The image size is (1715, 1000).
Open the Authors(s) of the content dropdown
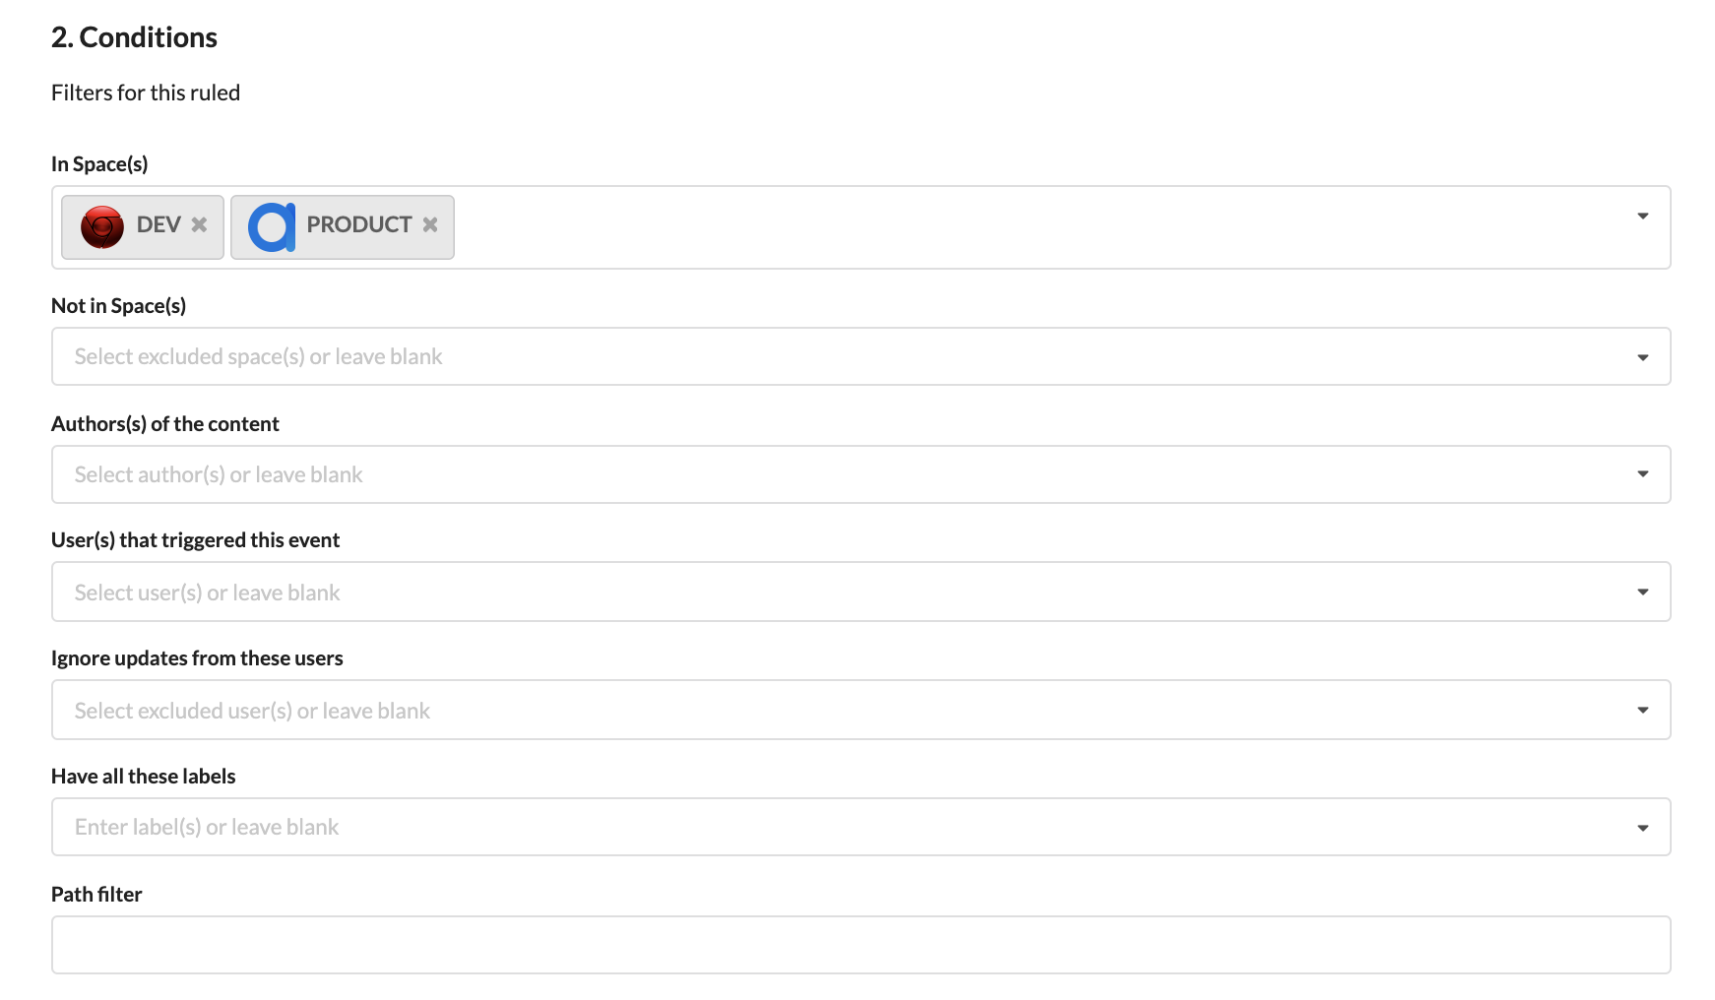point(1641,473)
